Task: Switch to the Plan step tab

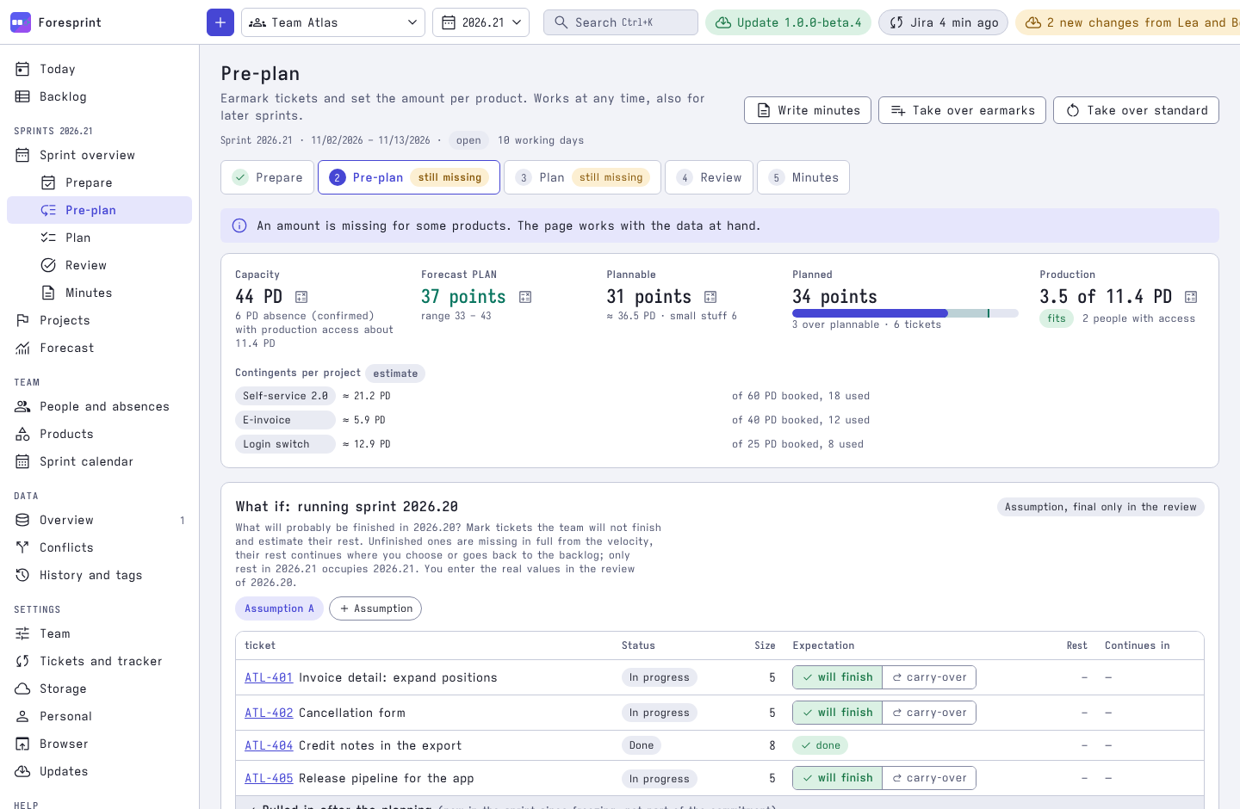Action: [582, 177]
